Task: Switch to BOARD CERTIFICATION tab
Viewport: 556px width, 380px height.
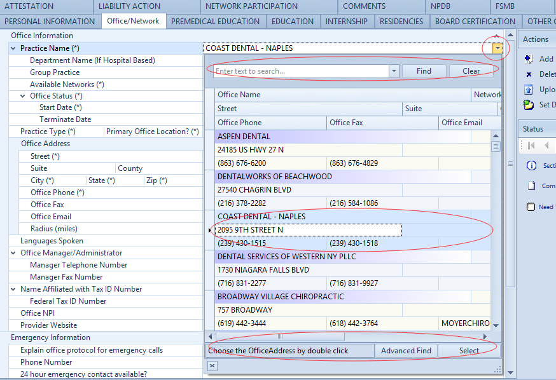Action: click(x=475, y=22)
